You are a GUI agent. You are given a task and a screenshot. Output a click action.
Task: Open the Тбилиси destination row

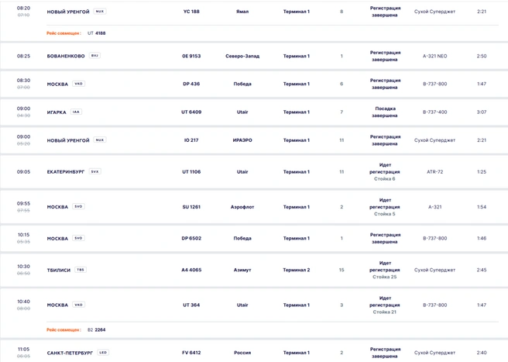click(254, 270)
